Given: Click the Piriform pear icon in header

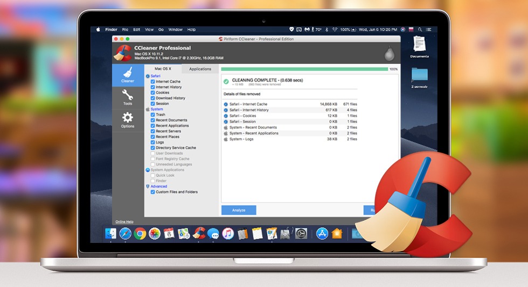Looking at the screenshot, I should [x=389, y=53].
